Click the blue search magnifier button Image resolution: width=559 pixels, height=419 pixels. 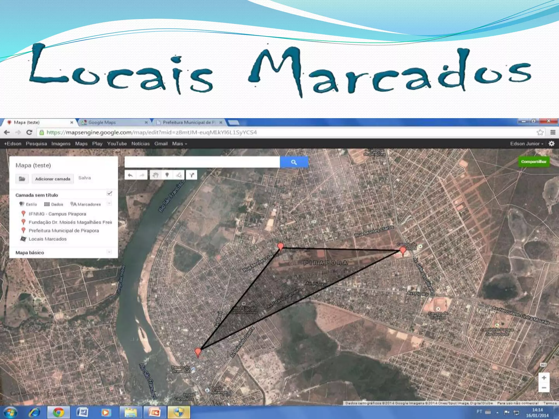pos(294,162)
